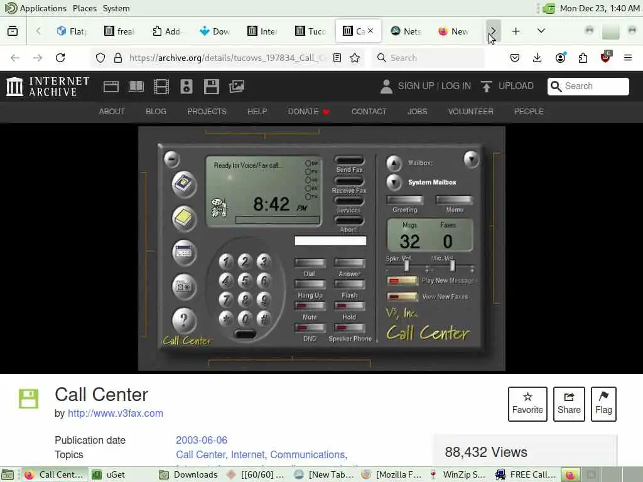
Task: Open the Communications topic link
Action: [307, 454]
